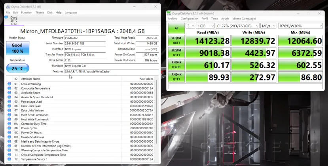Click the Serial Number field 2544549611E6
The image size is (328, 166).
pos(85,44)
